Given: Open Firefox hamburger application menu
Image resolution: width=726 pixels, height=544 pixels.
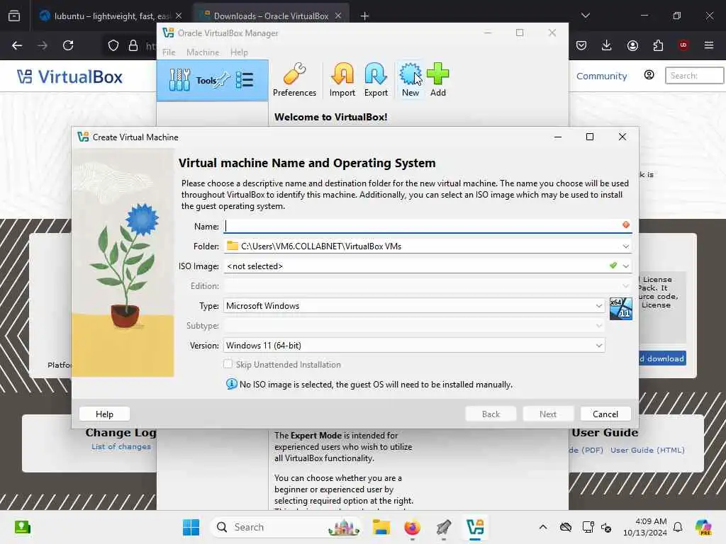Looking at the screenshot, I should (709, 45).
